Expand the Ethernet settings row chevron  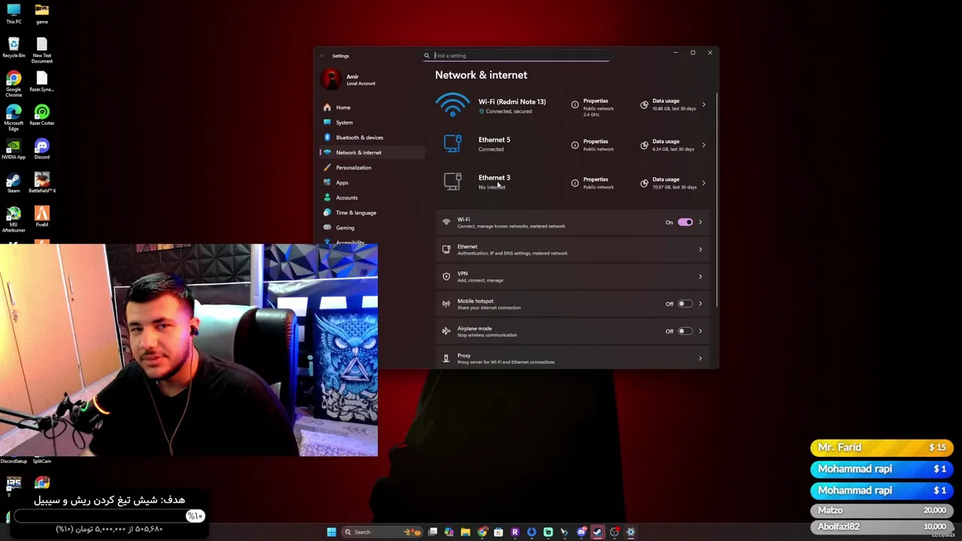[x=700, y=249]
